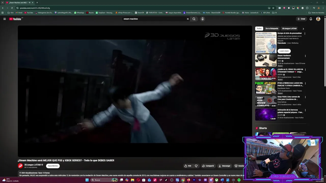Image resolution: width=326 pixels, height=183 pixels.
Task: Bookmark this page with the star icon
Action: point(273,8)
